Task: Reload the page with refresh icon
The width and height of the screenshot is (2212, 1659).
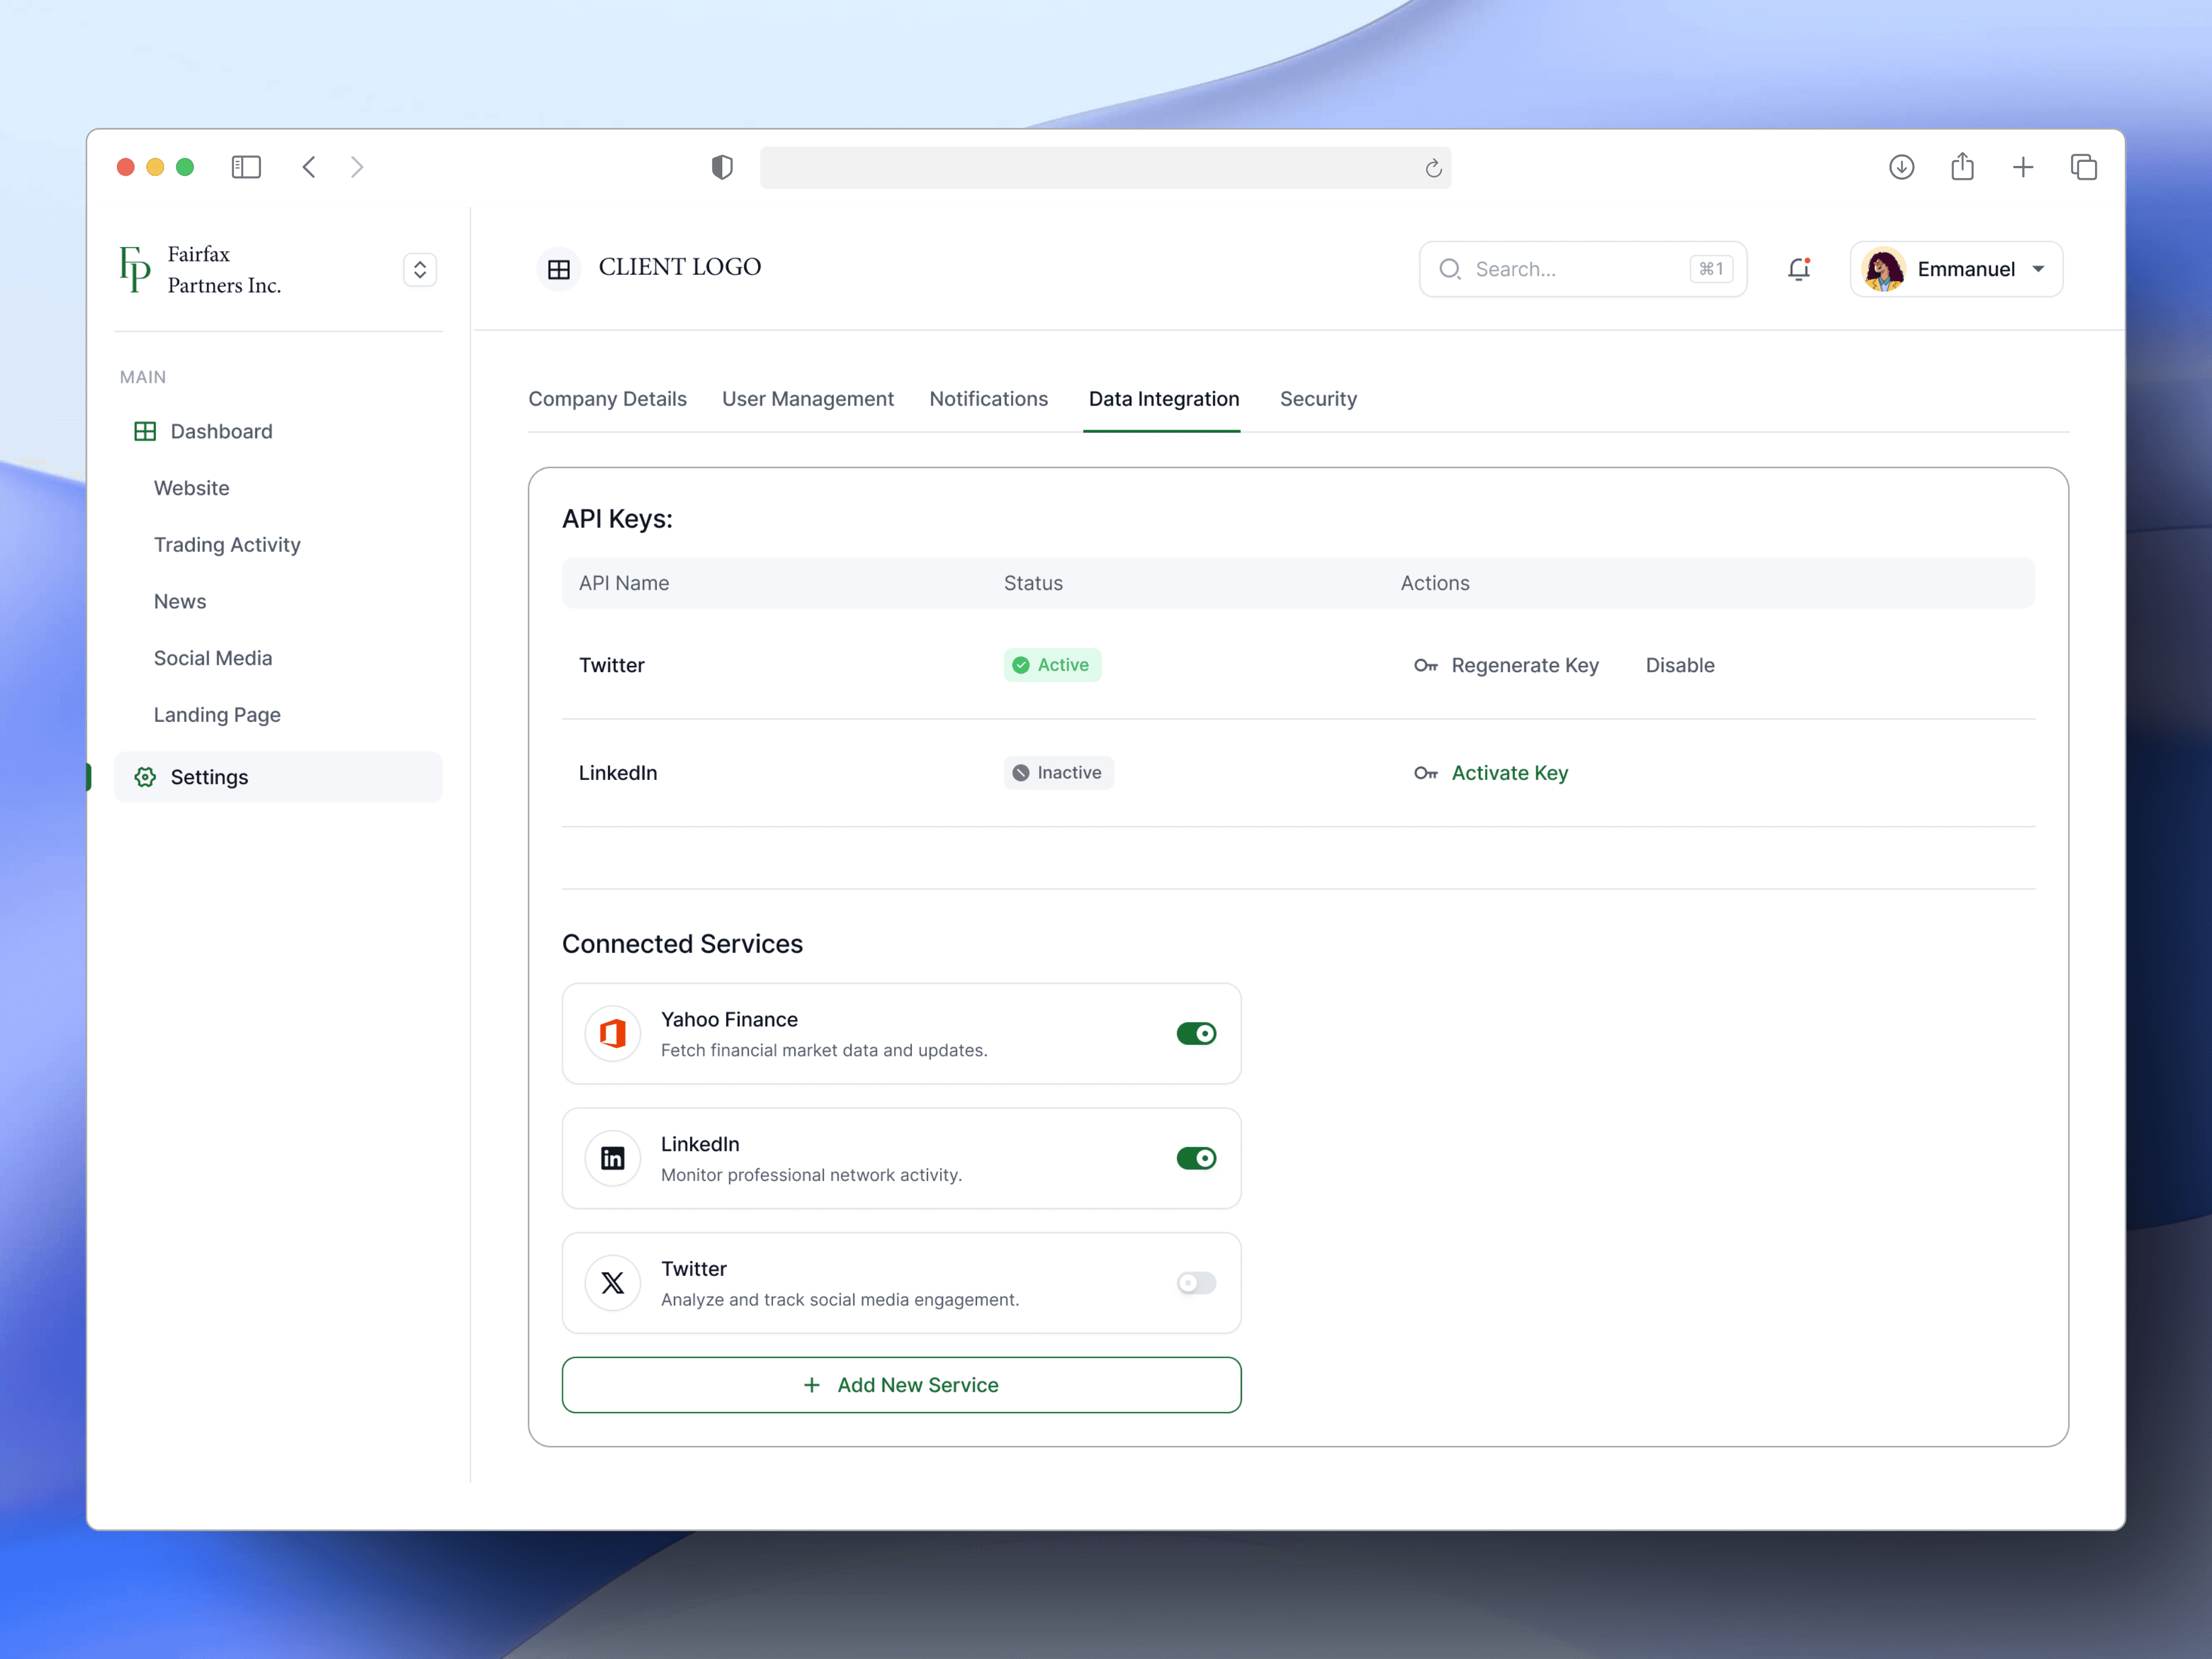Action: (x=1433, y=168)
